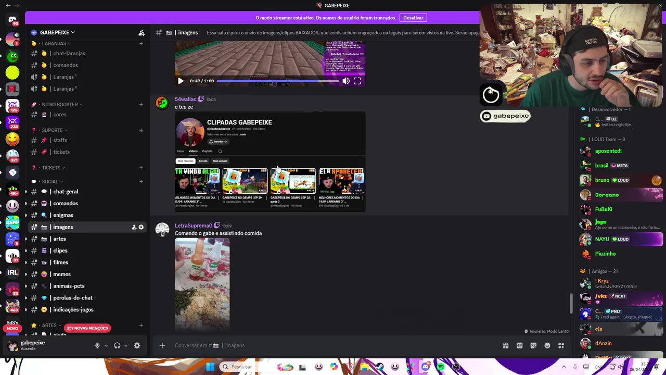Viewport: 666px width, 375px height.
Task: Click the plus attachment button in message bar
Action: [162, 345]
